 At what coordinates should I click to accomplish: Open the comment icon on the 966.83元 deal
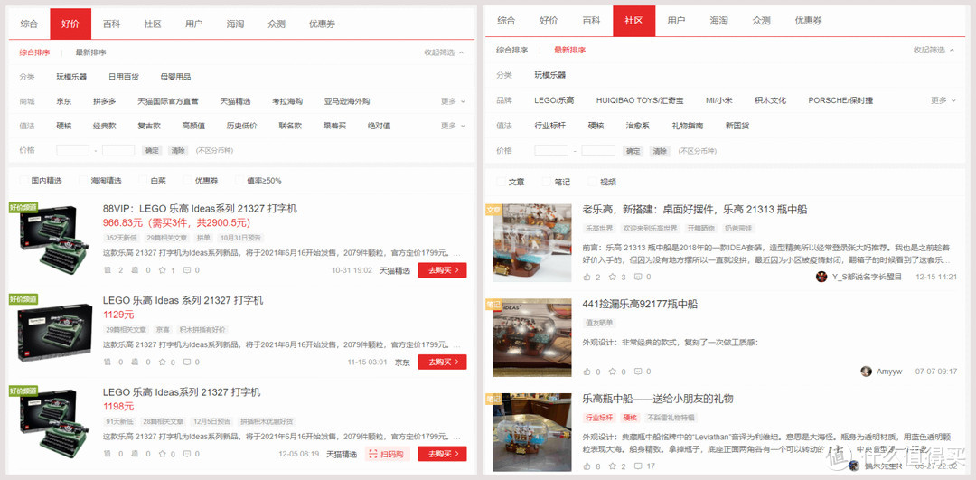pyautogui.click(x=187, y=270)
